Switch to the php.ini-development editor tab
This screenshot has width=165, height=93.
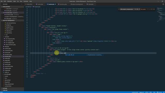click(x=77, y=4)
